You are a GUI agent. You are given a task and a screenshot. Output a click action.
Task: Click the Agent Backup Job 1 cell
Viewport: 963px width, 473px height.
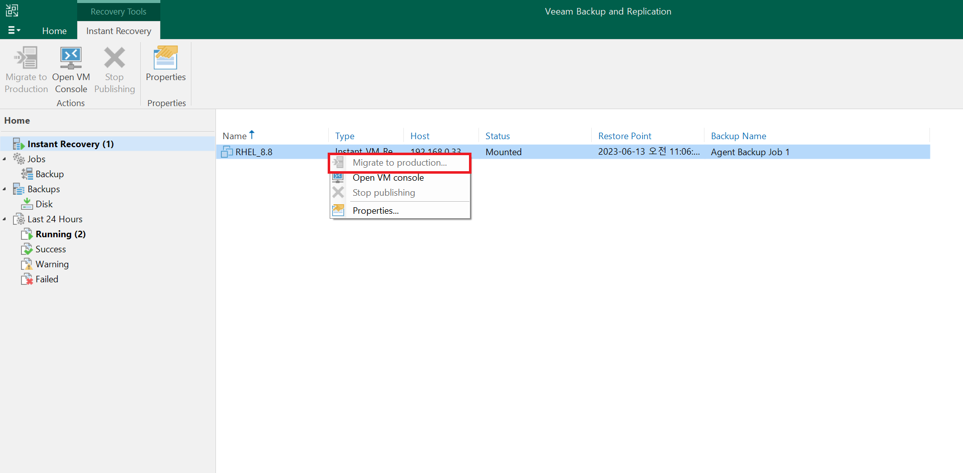pos(750,152)
